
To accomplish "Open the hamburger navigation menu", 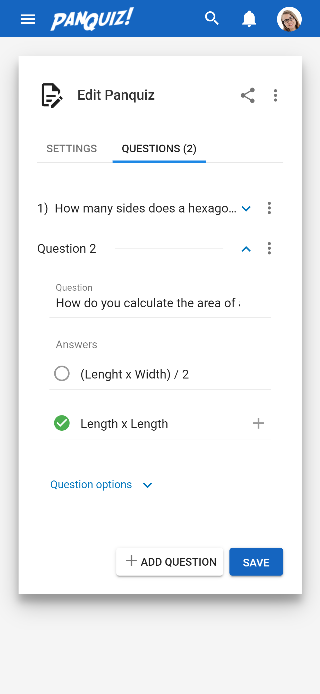I will pyautogui.click(x=28, y=19).
